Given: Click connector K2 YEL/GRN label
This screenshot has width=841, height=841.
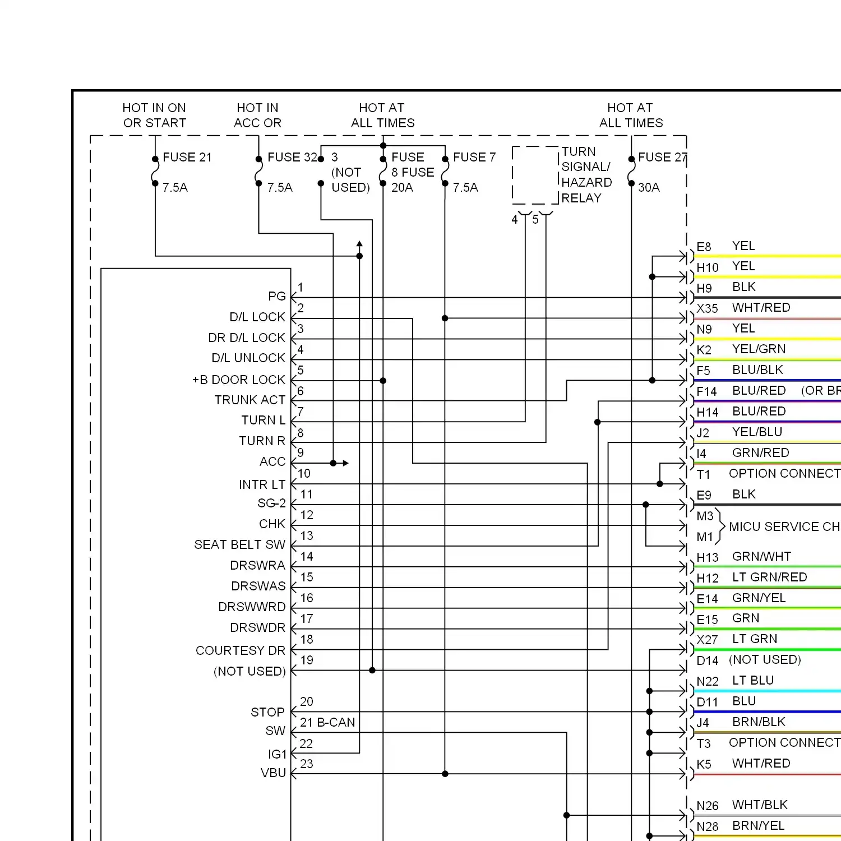Looking at the screenshot, I should [741, 350].
